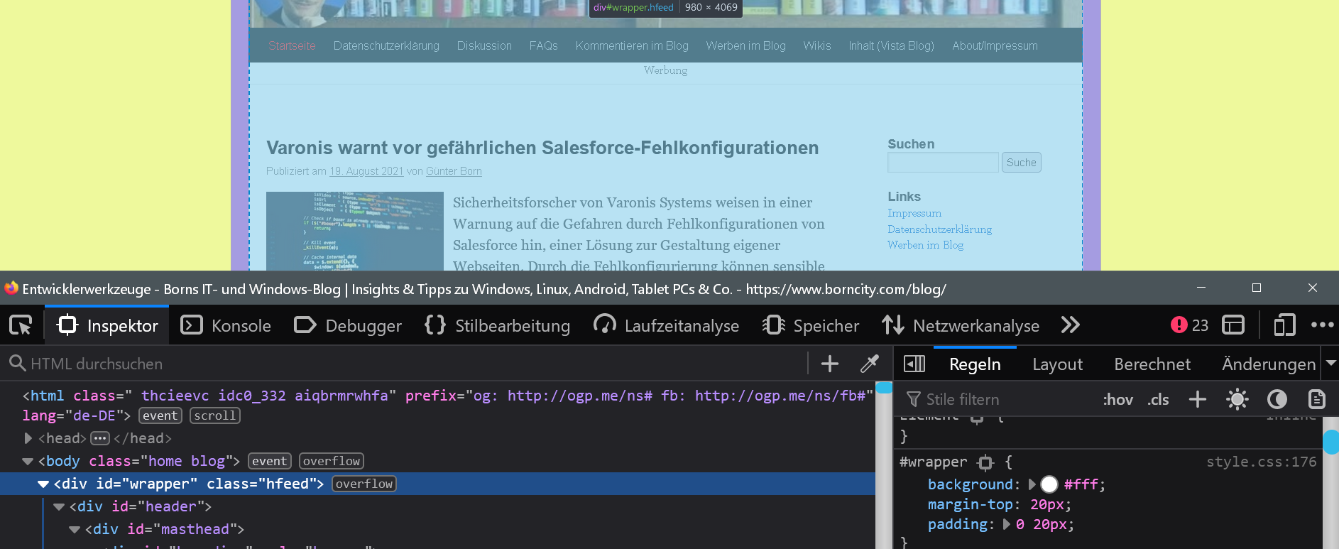The height and width of the screenshot is (549, 1339).
Task: Toggle light color scheme simulation (sun icon)
Action: (1237, 399)
